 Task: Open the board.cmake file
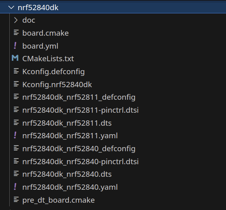[x=45, y=33]
